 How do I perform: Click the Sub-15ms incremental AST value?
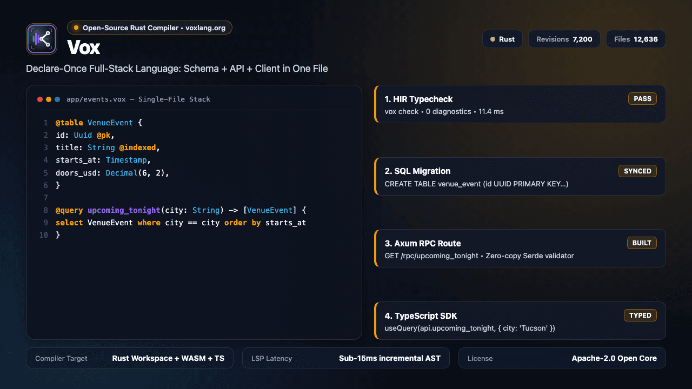[390, 358]
